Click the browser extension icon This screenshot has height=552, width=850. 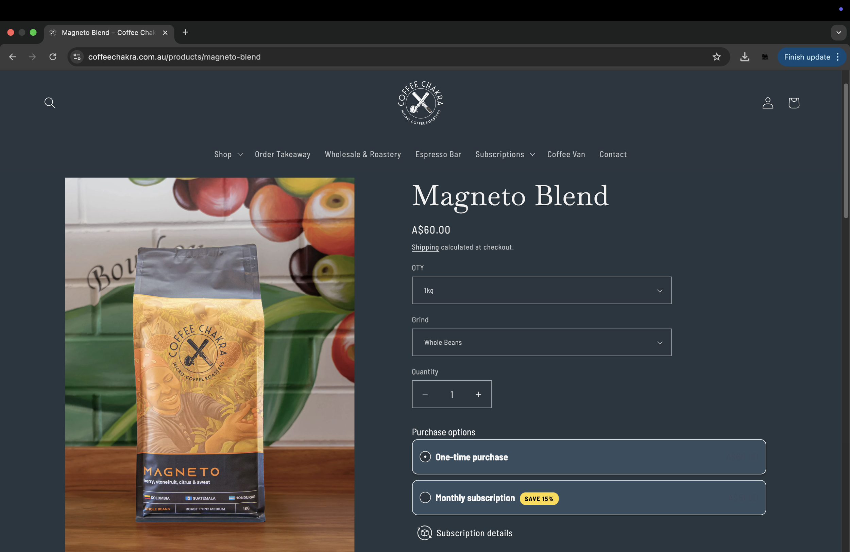pyautogui.click(x=765, y=57)
